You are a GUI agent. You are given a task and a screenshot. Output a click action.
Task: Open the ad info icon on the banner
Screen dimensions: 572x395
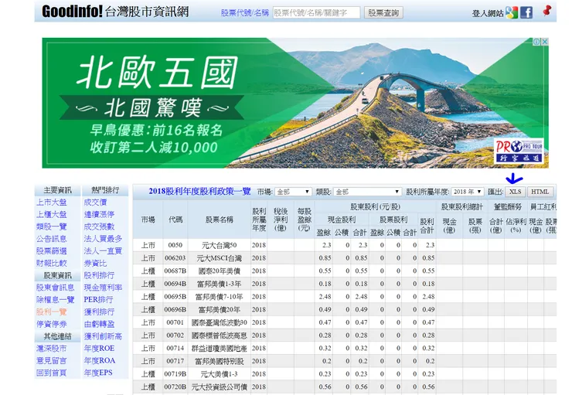point(536,42)
